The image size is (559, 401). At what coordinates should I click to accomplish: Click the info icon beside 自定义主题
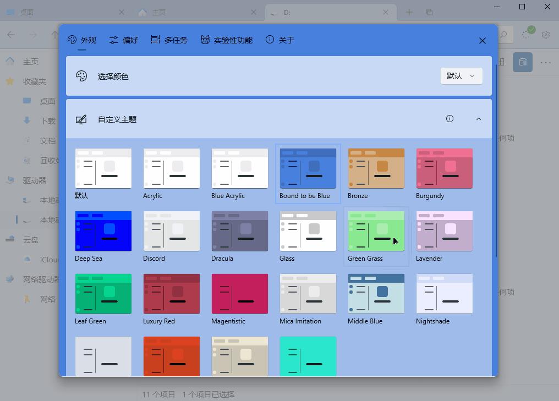pyautogui.click(x=450, y=119)
